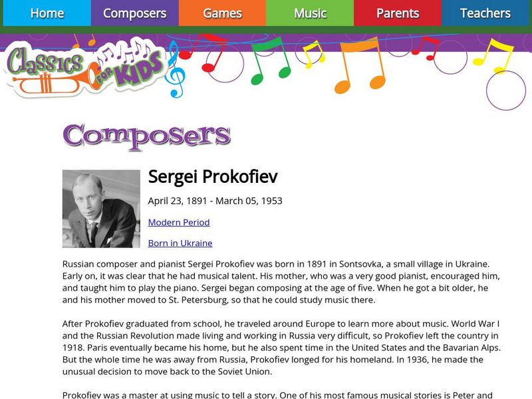This screenshot has width=532, height=399.
Task: Select the Music navigation tab
Action: tap(310, 13)
